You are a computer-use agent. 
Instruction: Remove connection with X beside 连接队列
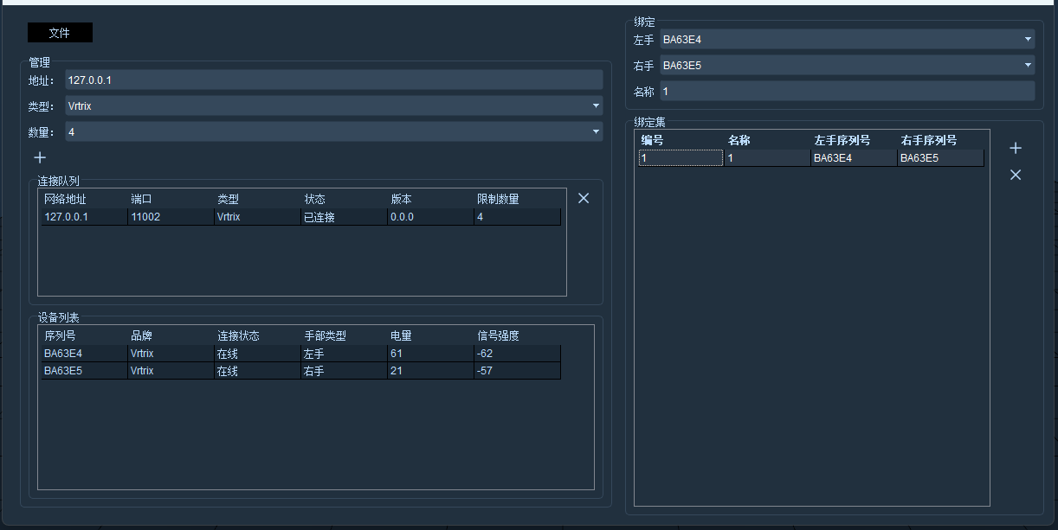tap(584, 198)
